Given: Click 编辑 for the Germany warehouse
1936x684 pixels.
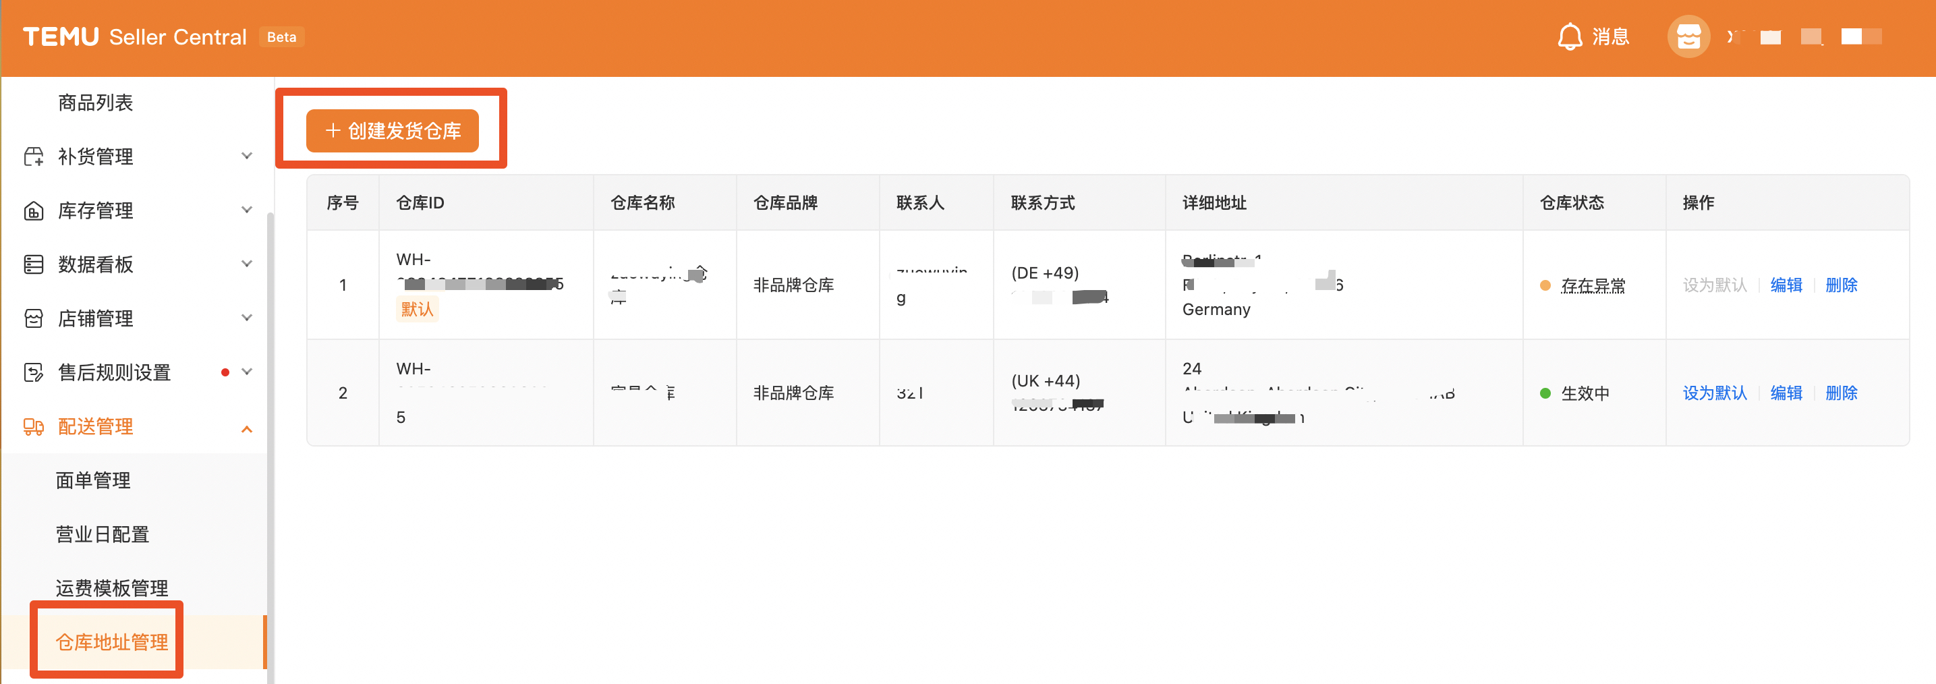Looking at the screenshot, I should point(1786,285).
